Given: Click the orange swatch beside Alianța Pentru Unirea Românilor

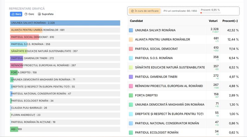Looking at the screenshot, I should [x=131, y=39].
